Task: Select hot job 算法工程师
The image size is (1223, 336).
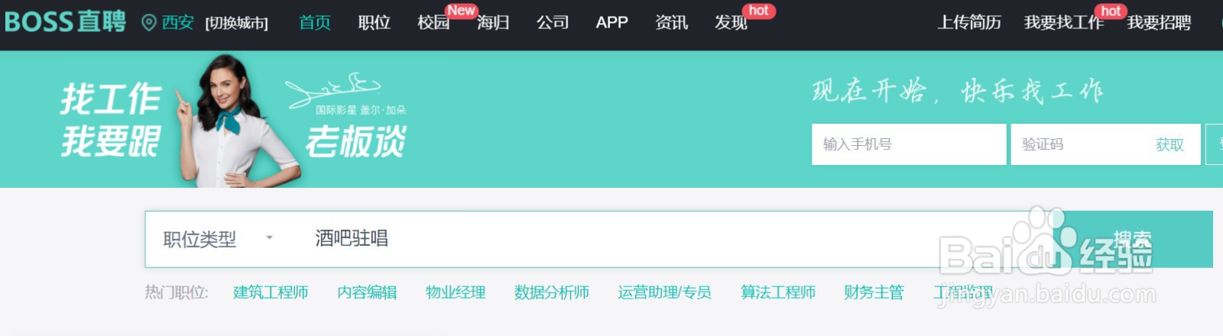Action: (x=778, y=292)
